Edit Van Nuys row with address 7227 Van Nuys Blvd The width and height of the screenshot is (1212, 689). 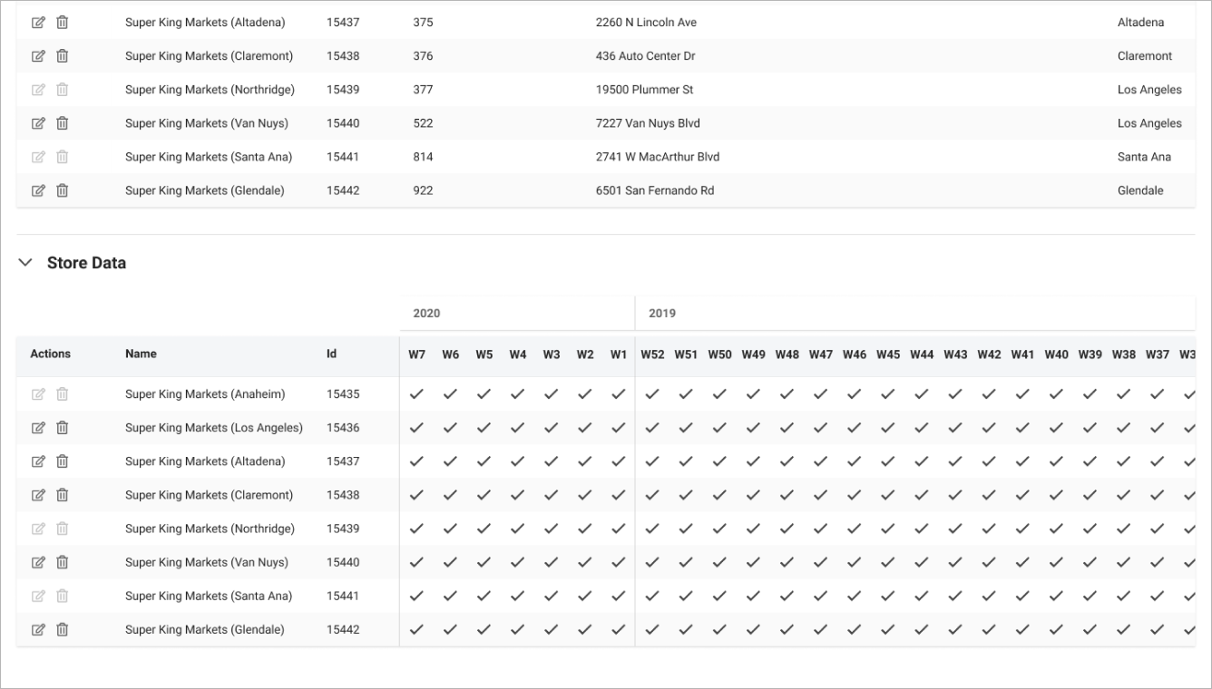coord(38,123)
